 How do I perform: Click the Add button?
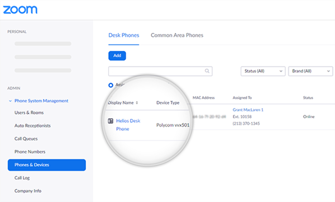point(117,56)
